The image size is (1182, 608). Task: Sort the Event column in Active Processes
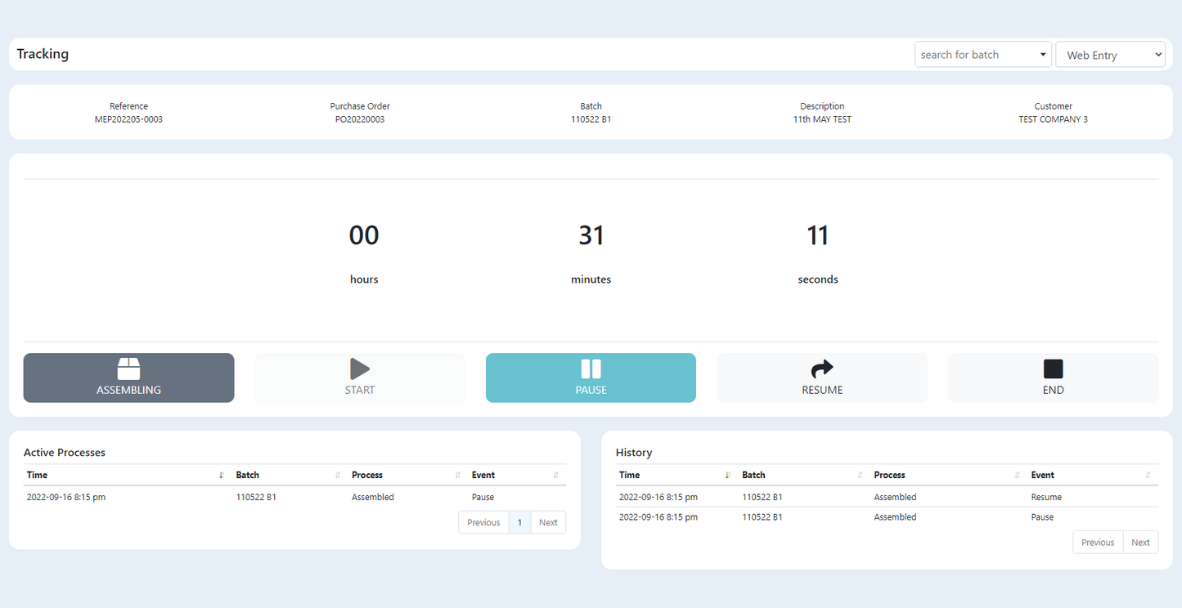pos(555,475)
